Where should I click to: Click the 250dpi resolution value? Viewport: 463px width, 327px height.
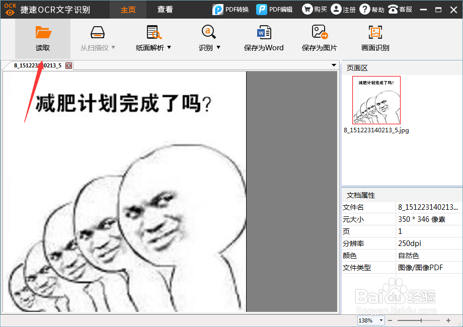tap(409, 243)
